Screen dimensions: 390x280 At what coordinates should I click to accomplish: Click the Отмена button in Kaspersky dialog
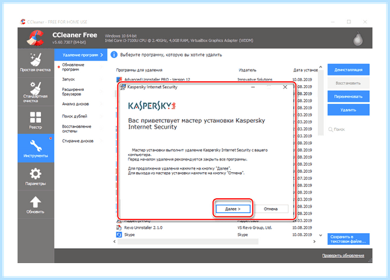pyautogui.click(x=270, y=209)
